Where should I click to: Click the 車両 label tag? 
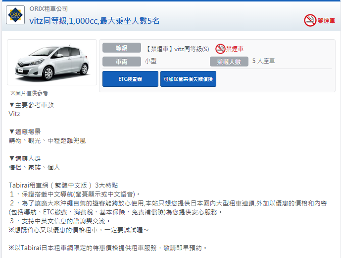coord(122,62)
